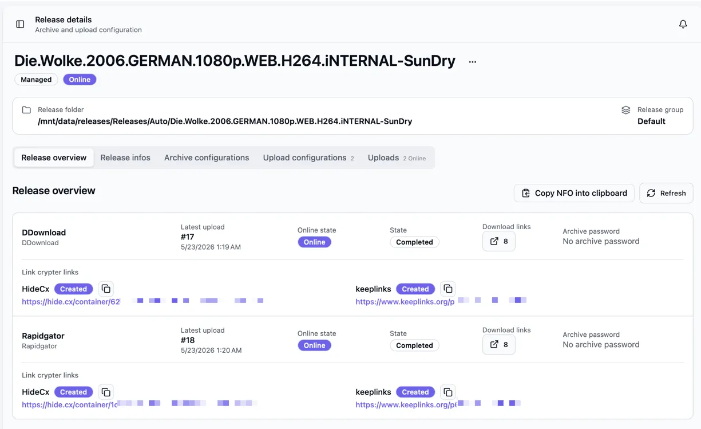This screenshot has width=701, height=429.
Task: Select the Release overview tab
Action: pos(54,158)
